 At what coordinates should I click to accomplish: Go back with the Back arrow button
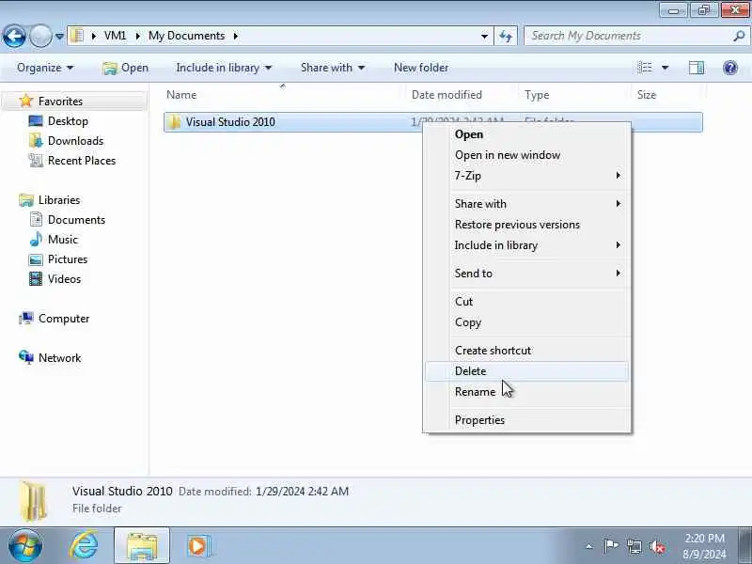click(x=14, y=36)
